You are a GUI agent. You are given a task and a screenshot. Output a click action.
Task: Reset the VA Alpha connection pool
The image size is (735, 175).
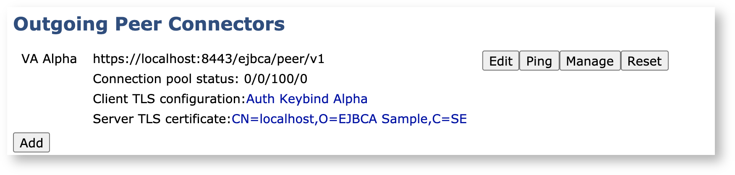pos(644,61)
